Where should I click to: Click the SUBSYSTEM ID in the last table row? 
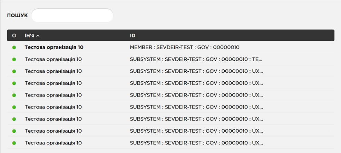196,143
